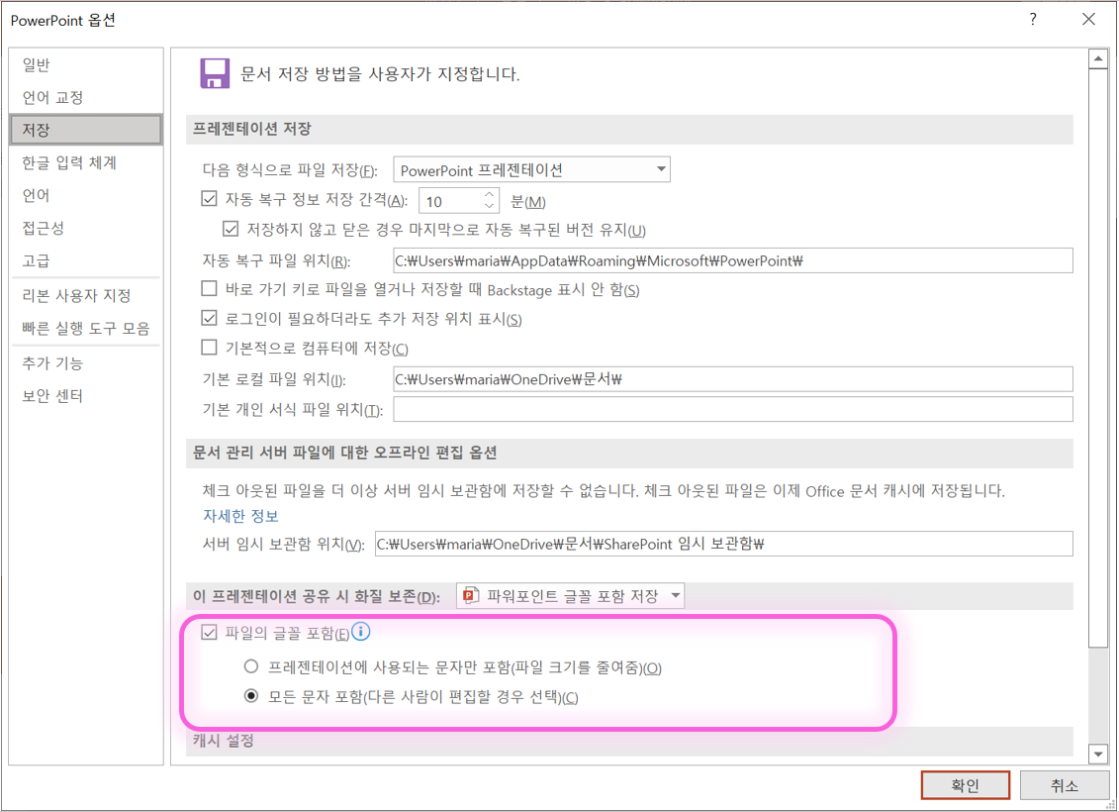Viewport: 1119px width, 812px height.
Task: Decrease auto-recover interval with down arrow
Action: pyautogui.click(x=489, y=206)
